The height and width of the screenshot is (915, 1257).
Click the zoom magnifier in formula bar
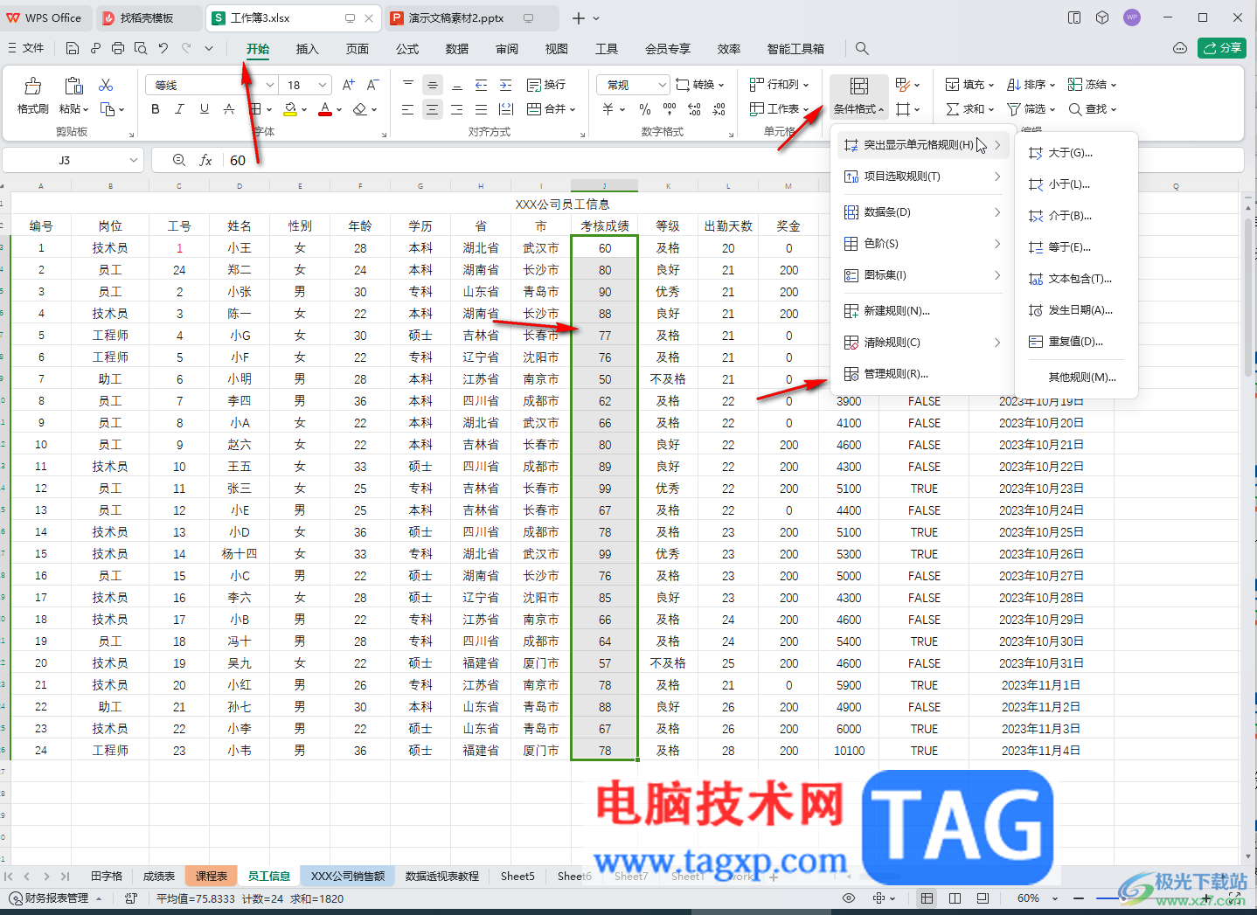point(179,160)
